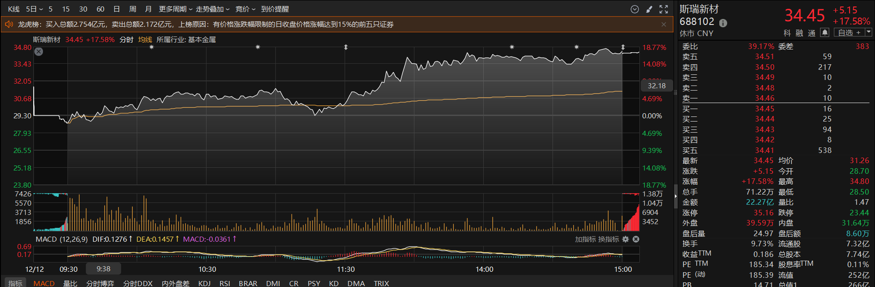Expand the 走势叠加 overlay dropdown
Screen dimensions: 875x287
coord(213,9)
